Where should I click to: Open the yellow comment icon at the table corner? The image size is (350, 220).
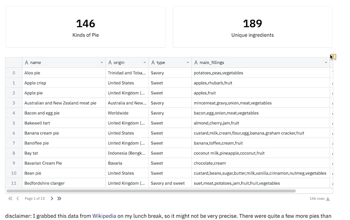click(333, 57)
